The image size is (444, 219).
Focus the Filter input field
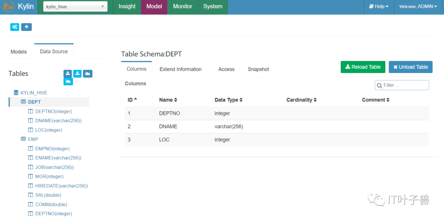tap(402, 85)
